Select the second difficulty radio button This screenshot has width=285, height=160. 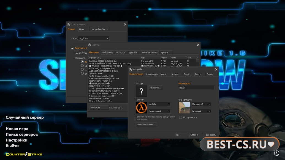82,65
